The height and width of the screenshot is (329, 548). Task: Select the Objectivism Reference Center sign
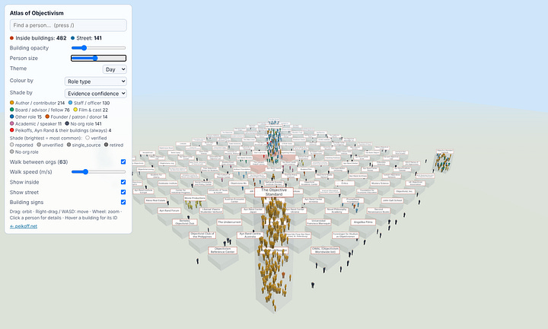(222, 251)
